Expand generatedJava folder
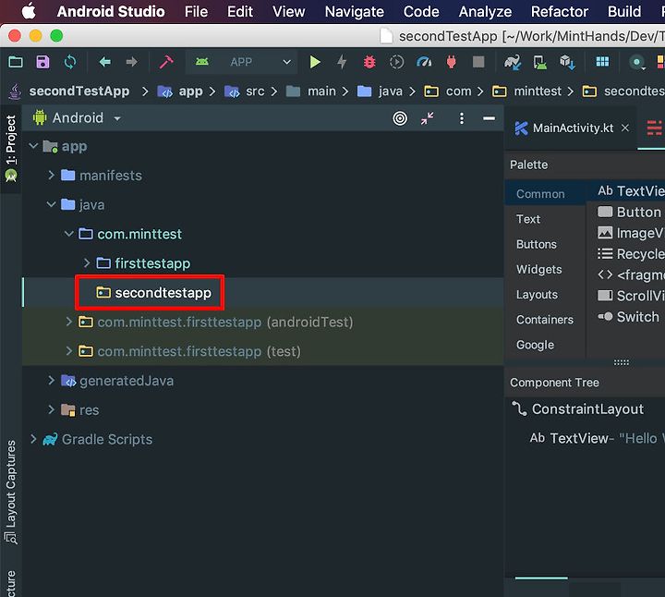This screenshot has width=665, height=597. click(x=52, y=380)
